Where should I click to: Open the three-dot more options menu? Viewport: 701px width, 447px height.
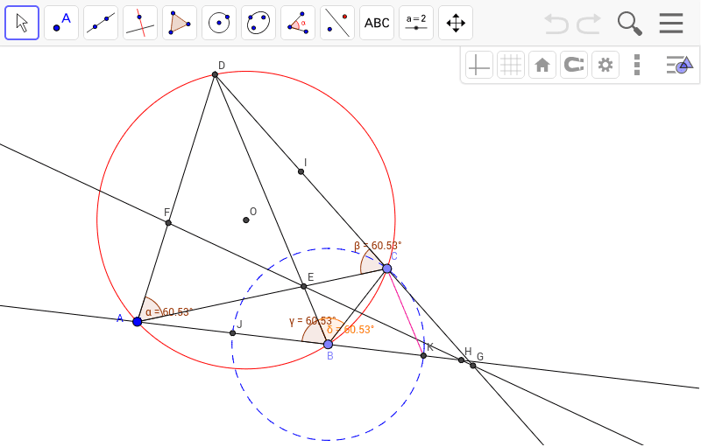tap(637, 65)
